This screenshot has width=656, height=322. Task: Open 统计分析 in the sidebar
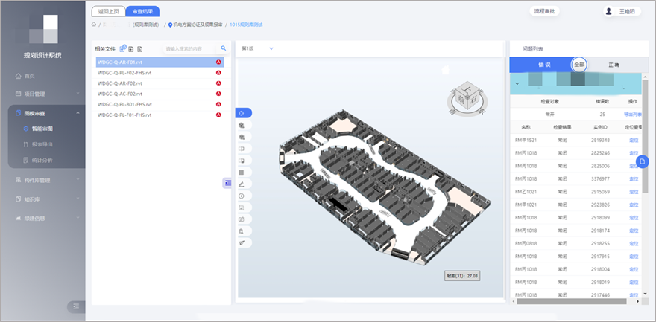(42, 160)
